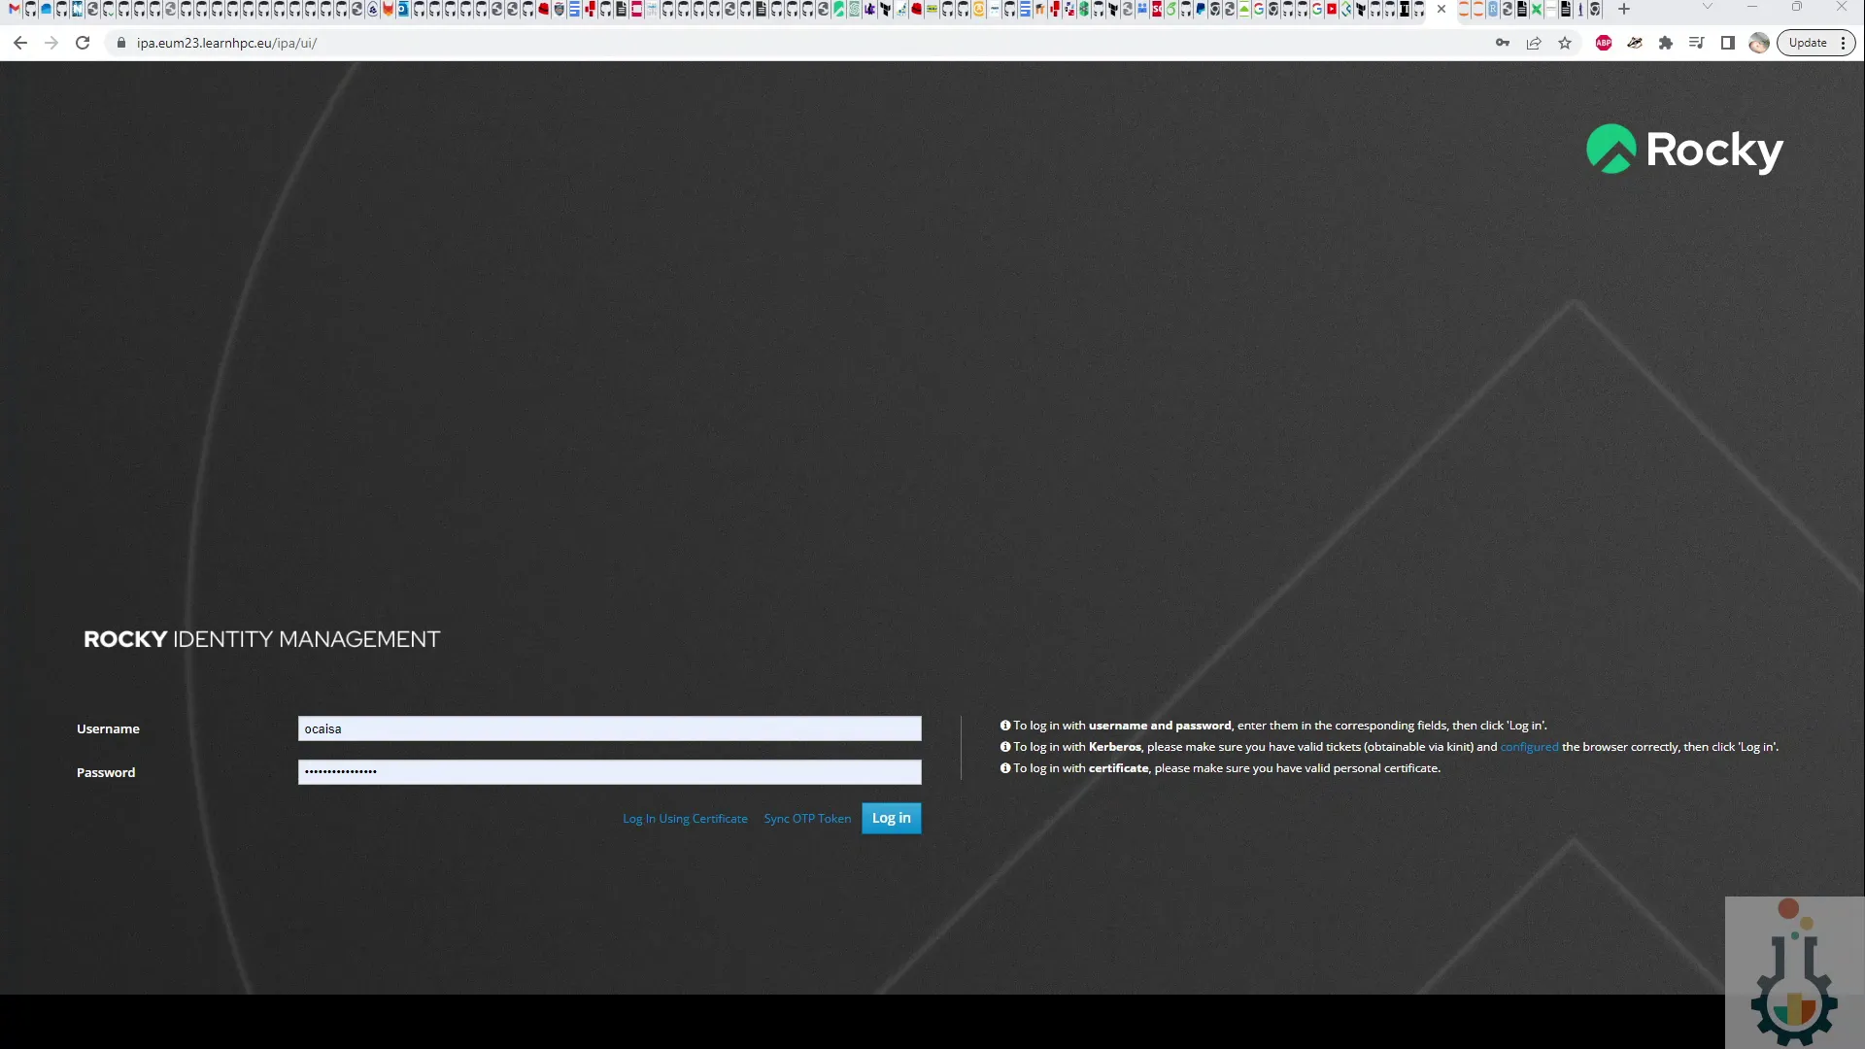The height and width of the screenshot is (1049, 1865).
Task: Click the Rocky Identity Management heading
Action: (261, 639)
